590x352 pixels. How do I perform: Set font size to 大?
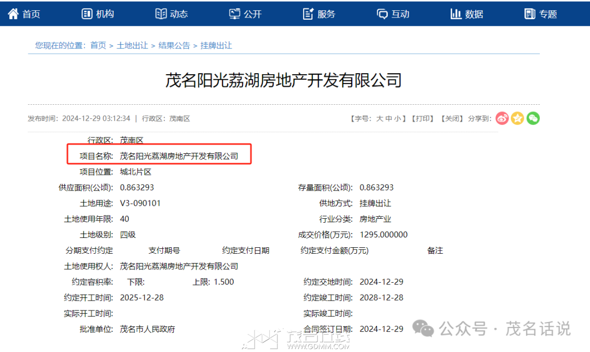coord(380,118)
